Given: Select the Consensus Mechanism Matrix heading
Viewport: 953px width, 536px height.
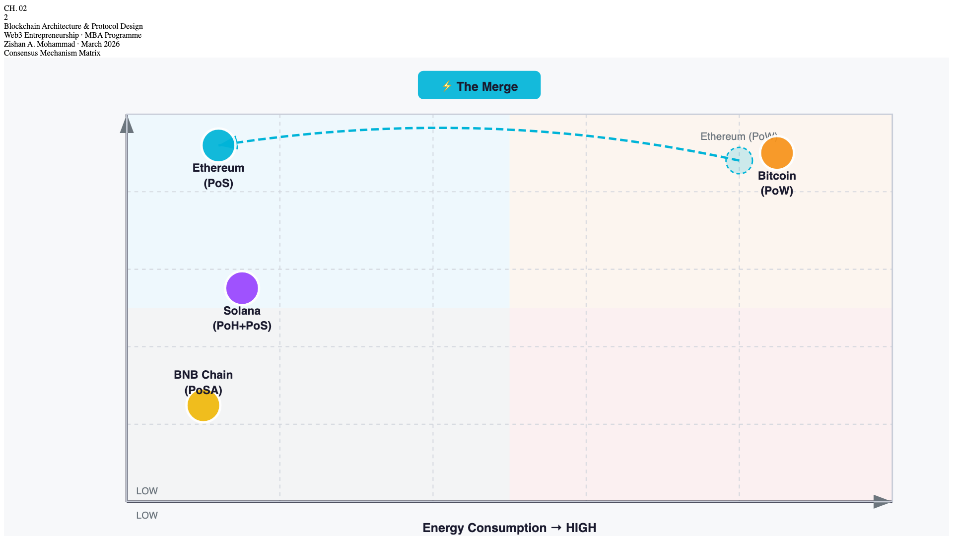Looking at the screenshot, I should [x=52, y=53].
